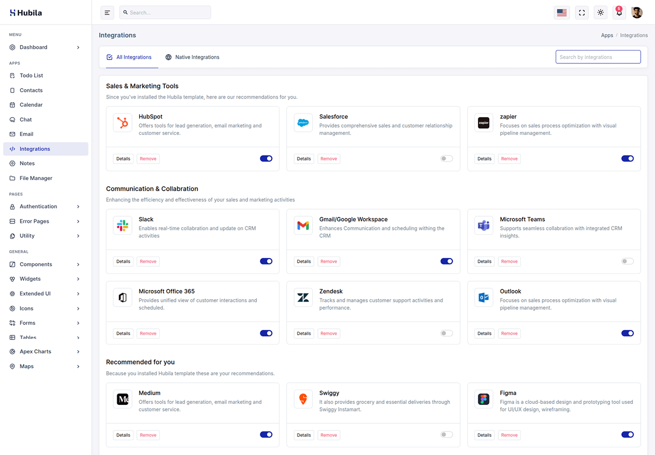The image size is (655, 455).
Task: Disable the HubSpot integration toggle
Action: (266, 158)
